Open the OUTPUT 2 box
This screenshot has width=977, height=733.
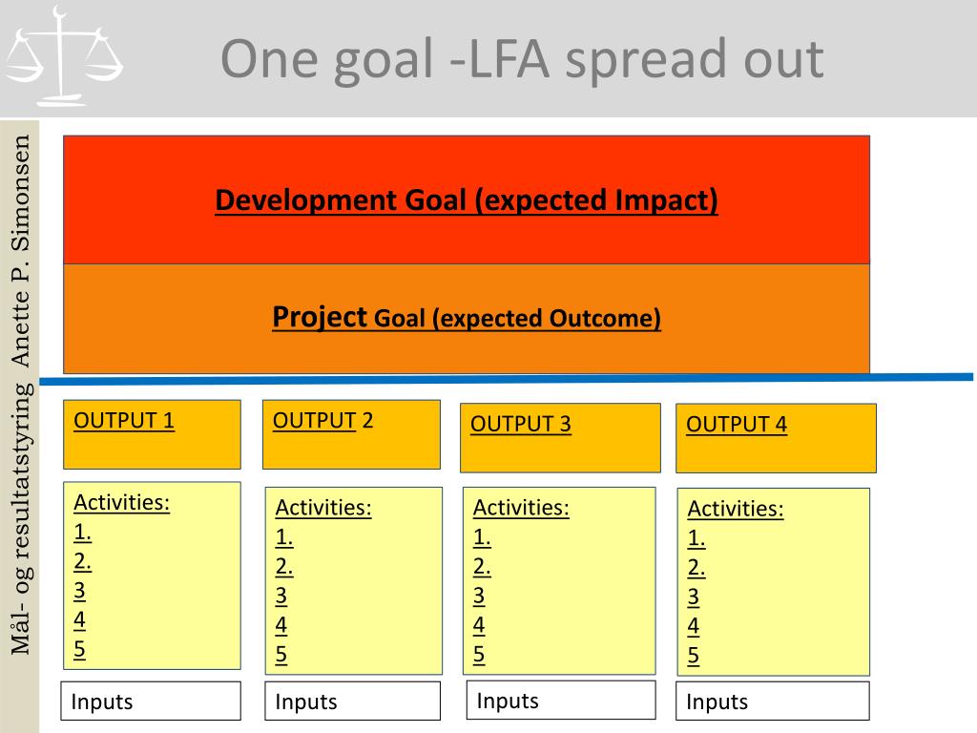point(351,434)
